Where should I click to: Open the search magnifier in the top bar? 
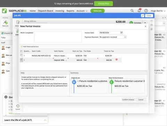coord(132,11)
